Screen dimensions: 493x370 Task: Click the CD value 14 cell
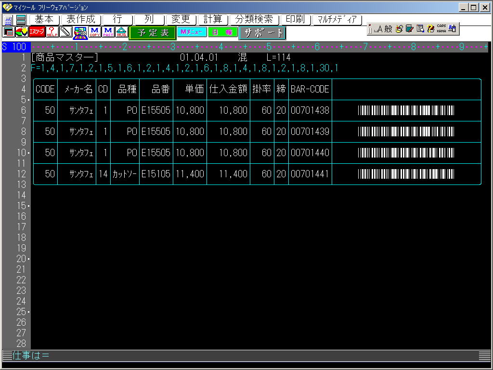click(103, 174)
